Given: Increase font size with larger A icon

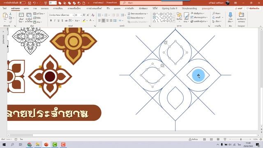Looking at the screenshot, I should click(x=84, y=15).
